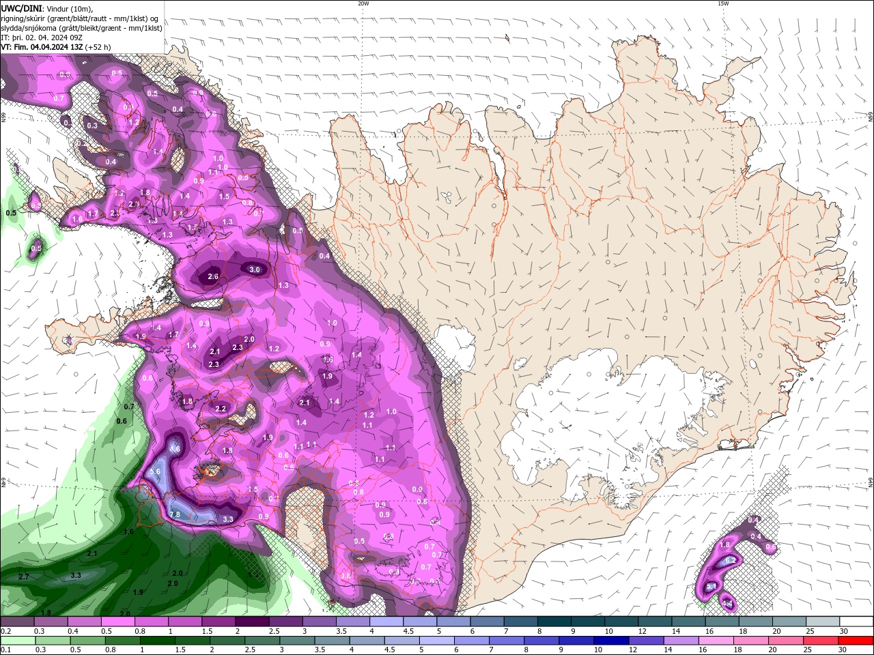
Task: Select lower legend pale green swatch 0.1 to 0.3
Action: coord(17,641)
